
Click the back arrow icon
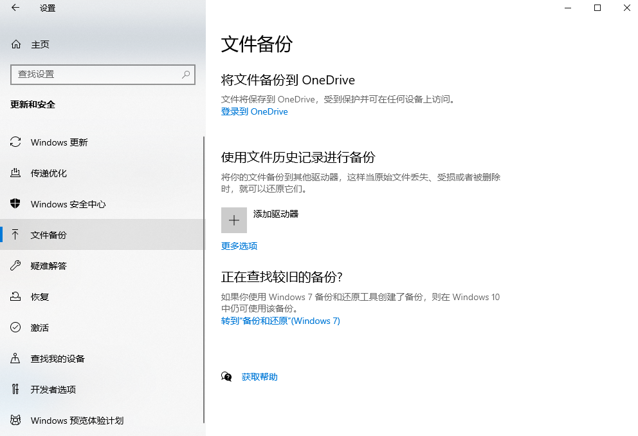(x=15, y=8)
